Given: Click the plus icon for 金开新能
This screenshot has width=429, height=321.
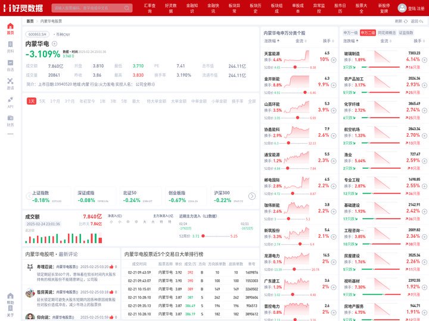Looking at the screenshot, I should coord(334,85).
